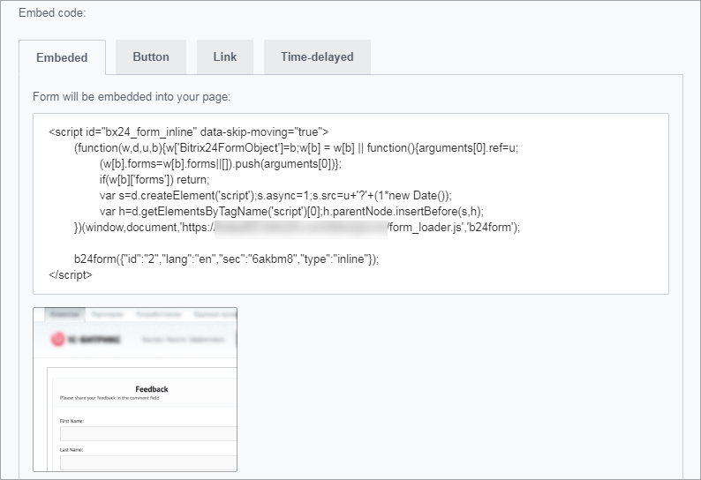Click the 'var s=d.createElement' code line

(275, 195)
